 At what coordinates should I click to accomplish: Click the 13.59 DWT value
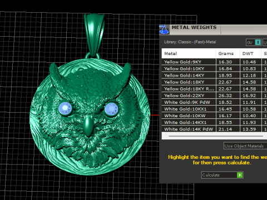pos(249,129)
